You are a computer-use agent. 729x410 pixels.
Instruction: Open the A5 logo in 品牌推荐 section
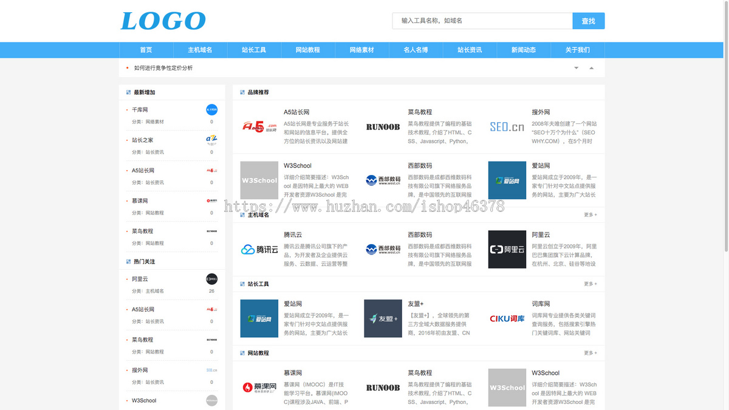pyautogui.click(x=259, y=127)
